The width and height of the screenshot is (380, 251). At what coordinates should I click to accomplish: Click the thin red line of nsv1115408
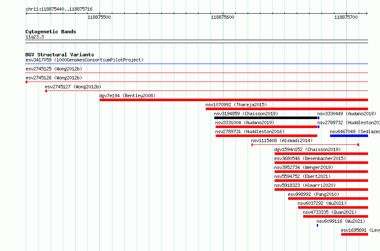(305, 145)
